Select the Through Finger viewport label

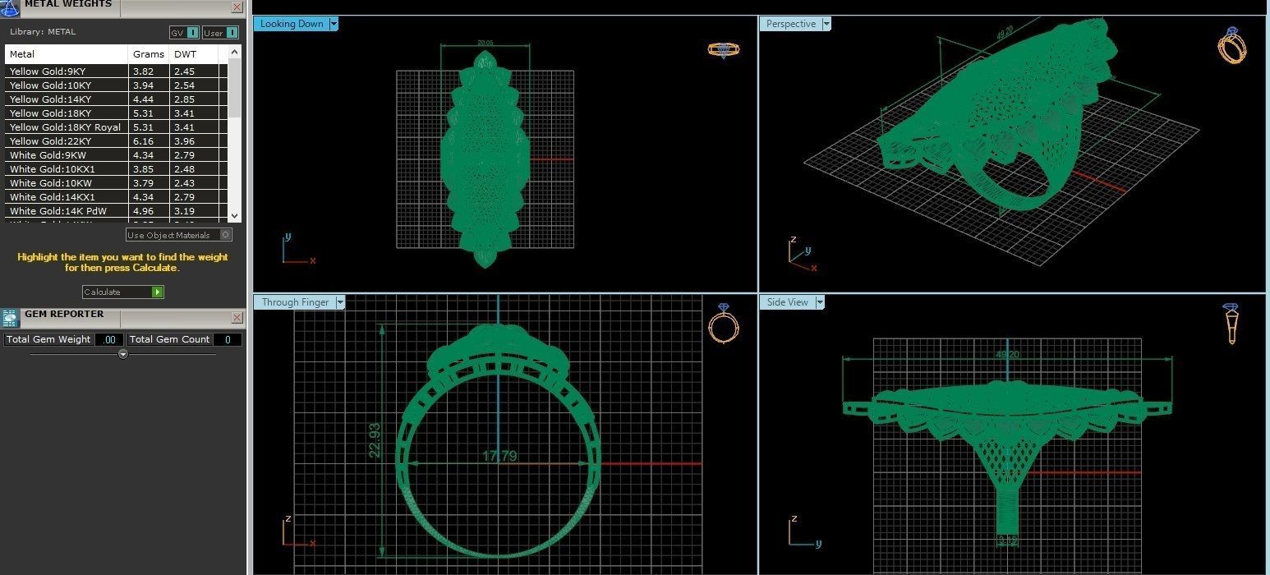click(295, 302)
